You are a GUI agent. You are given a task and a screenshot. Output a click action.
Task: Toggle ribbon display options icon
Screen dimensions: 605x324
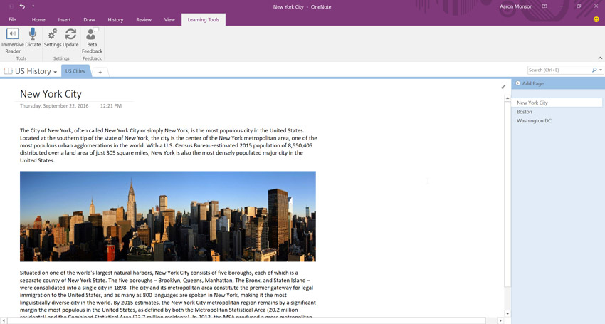click(544, 6)
